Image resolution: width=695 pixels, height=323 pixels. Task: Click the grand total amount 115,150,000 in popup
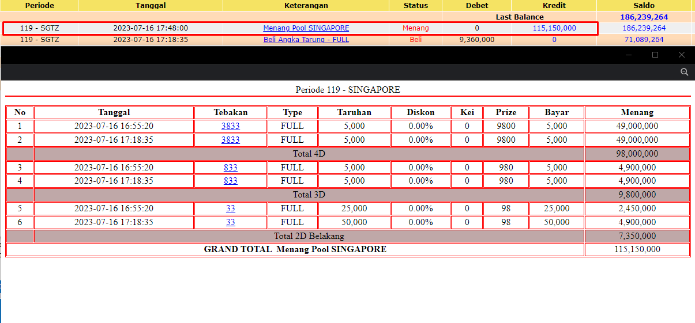[637, 249]
